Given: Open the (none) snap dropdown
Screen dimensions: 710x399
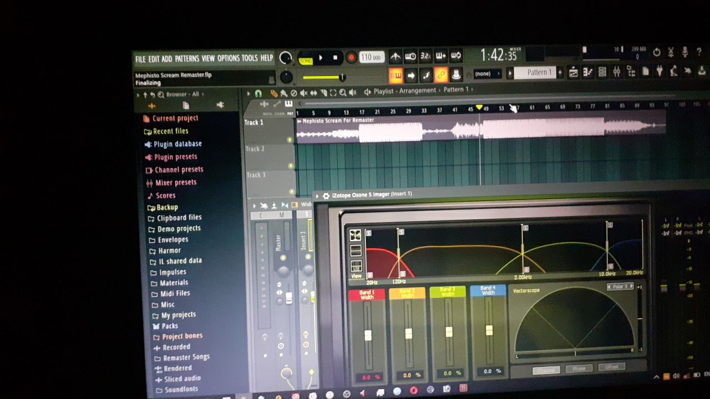Looking at the screenshot, I should tap(487, 73).
